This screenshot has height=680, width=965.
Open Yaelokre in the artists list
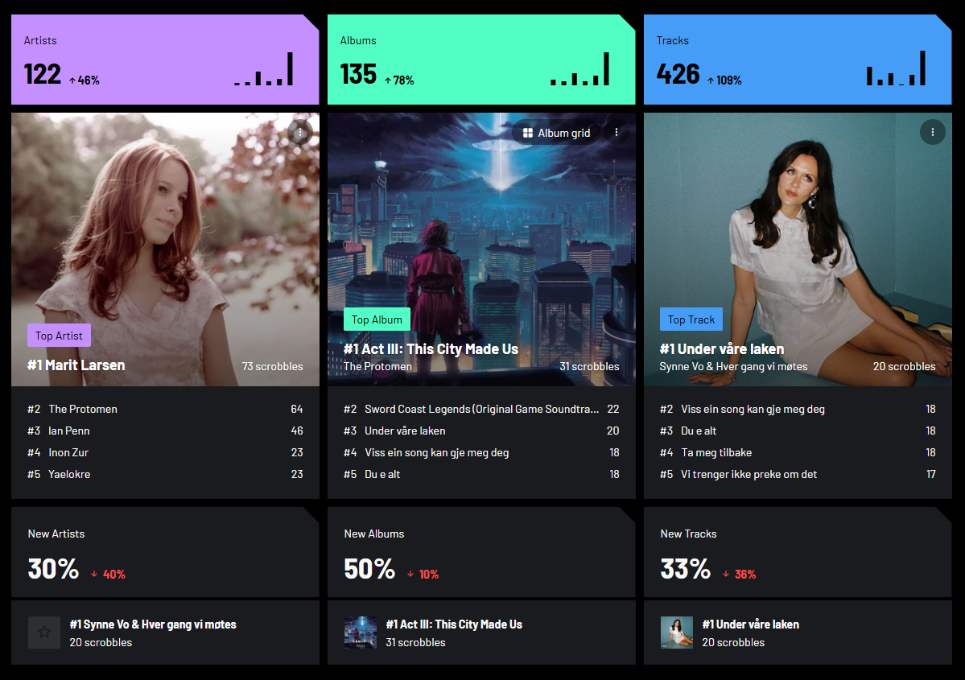pyautogui.click(x=69, y=475)
